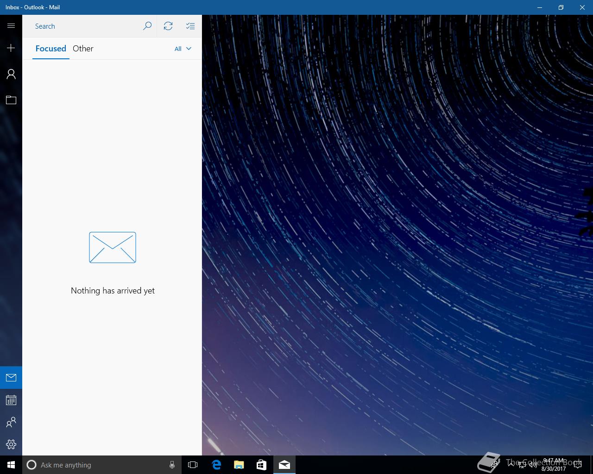The width and height of the screenshot is (593, 474).
Task: Open the All filter dropdown
Action: click(x=183, y=49)
